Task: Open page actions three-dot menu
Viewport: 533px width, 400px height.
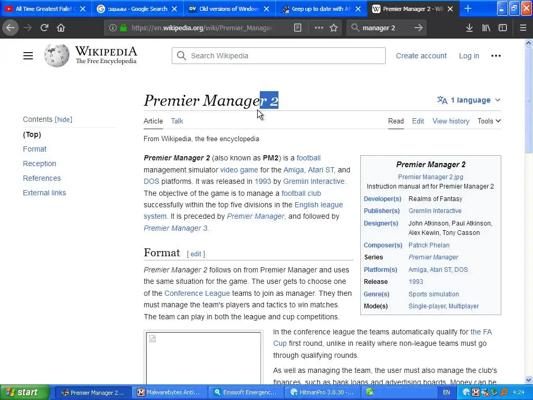Action: (319, 28)
